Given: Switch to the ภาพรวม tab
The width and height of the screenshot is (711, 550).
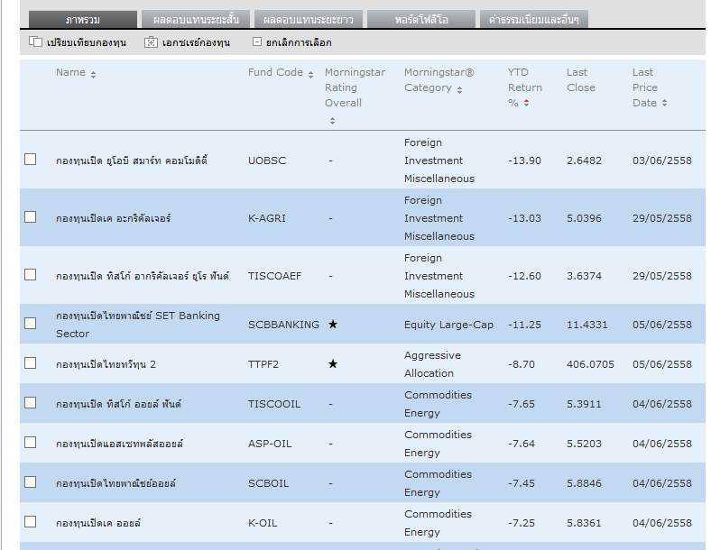Looking at the screenshot, I should pyautogui.click(x=82, y=20).
